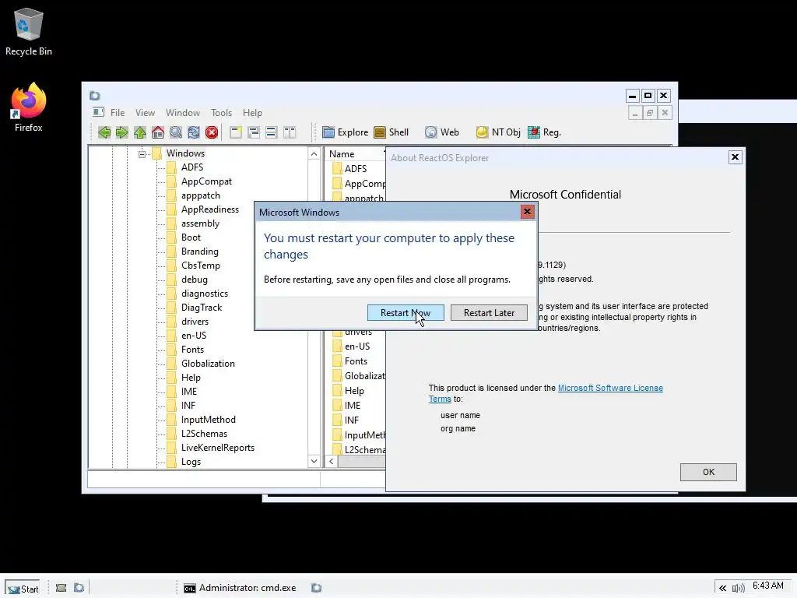This screenshot has width=797, height=598.
Task: Open the Window menu
Action: 182,113
